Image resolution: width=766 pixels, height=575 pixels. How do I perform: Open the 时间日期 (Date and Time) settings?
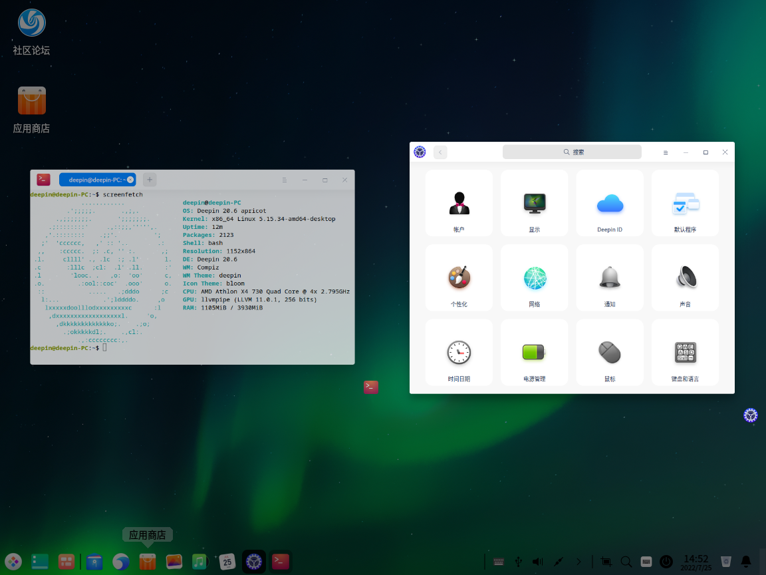coord(459,353)
